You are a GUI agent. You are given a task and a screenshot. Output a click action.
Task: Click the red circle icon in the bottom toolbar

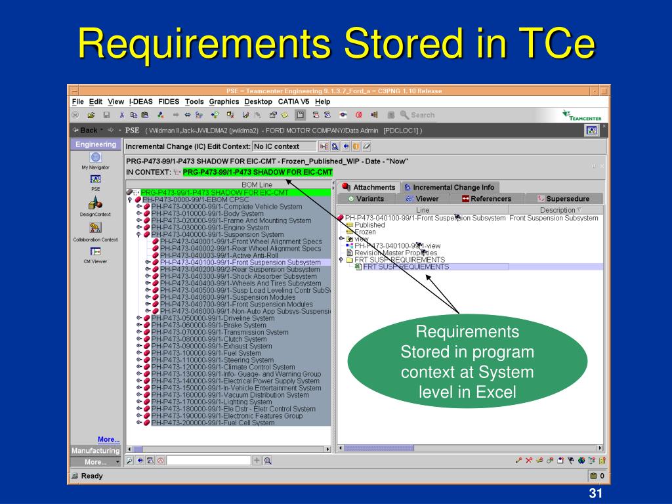pos(161,461)
